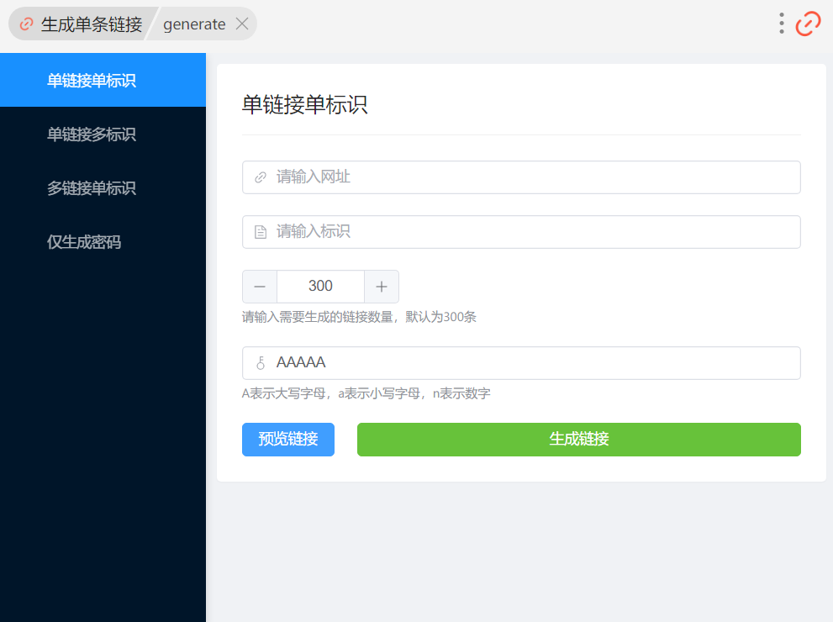Select the 生成单条链接 tab title
833x622 pixels.
coord(92,24)
